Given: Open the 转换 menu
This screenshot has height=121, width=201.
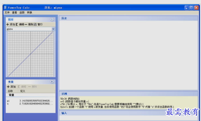Looking at the screenshot, I should [29, 13].
